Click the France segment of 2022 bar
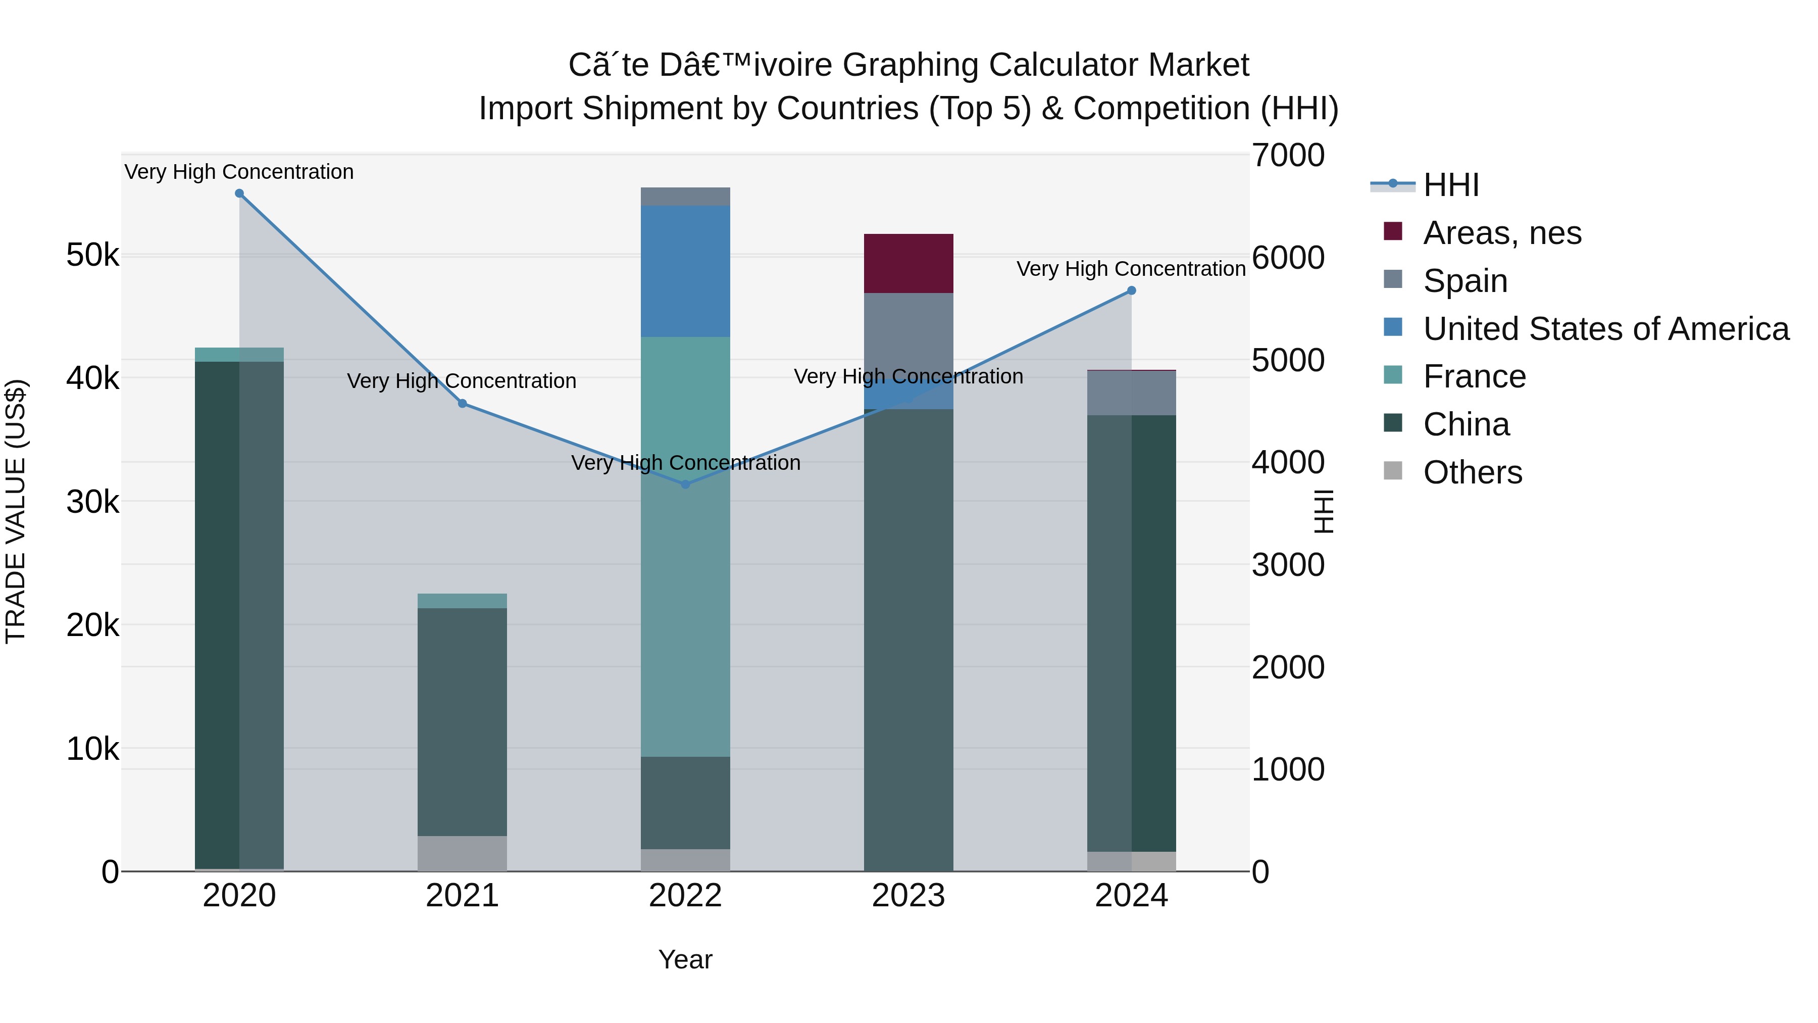 point(685,547)
